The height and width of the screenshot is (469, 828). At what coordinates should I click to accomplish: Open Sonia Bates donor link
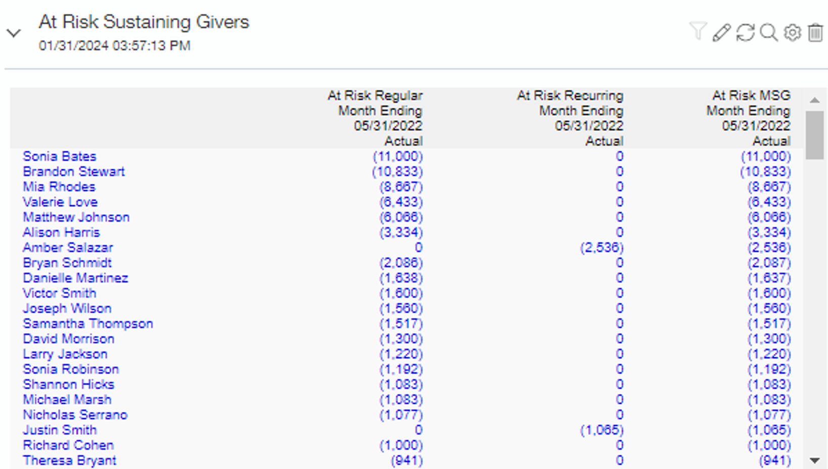tap(60, 156)
